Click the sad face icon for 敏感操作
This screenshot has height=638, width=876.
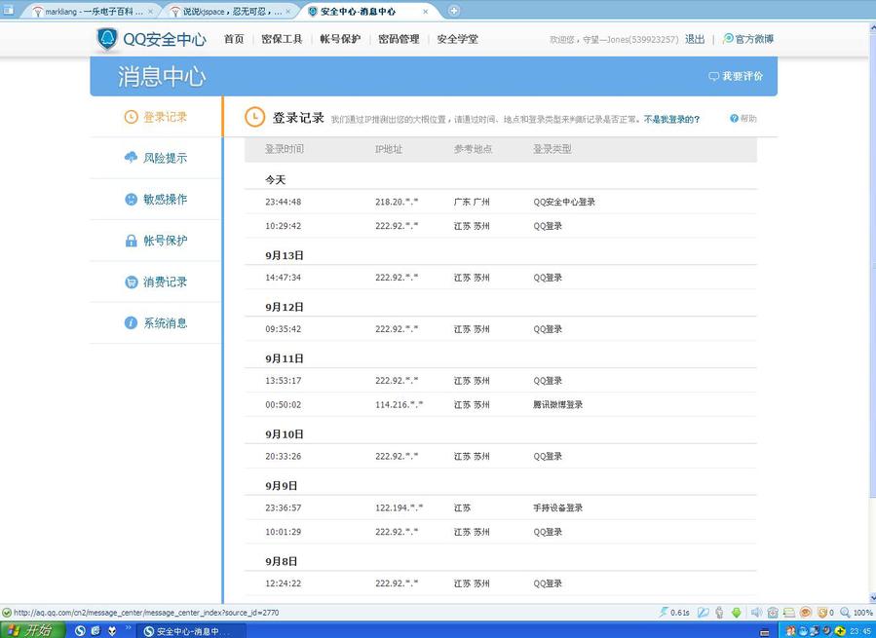(131, 199)
